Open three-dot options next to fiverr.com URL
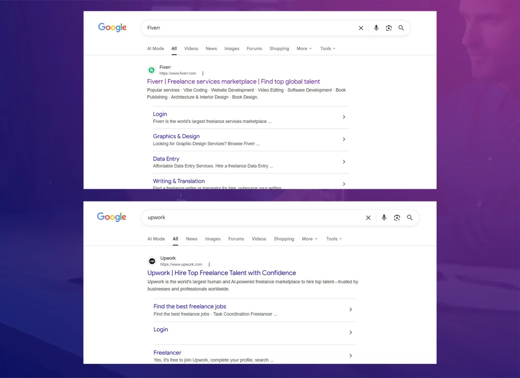The image size is (520, 378). coord(203,74)
